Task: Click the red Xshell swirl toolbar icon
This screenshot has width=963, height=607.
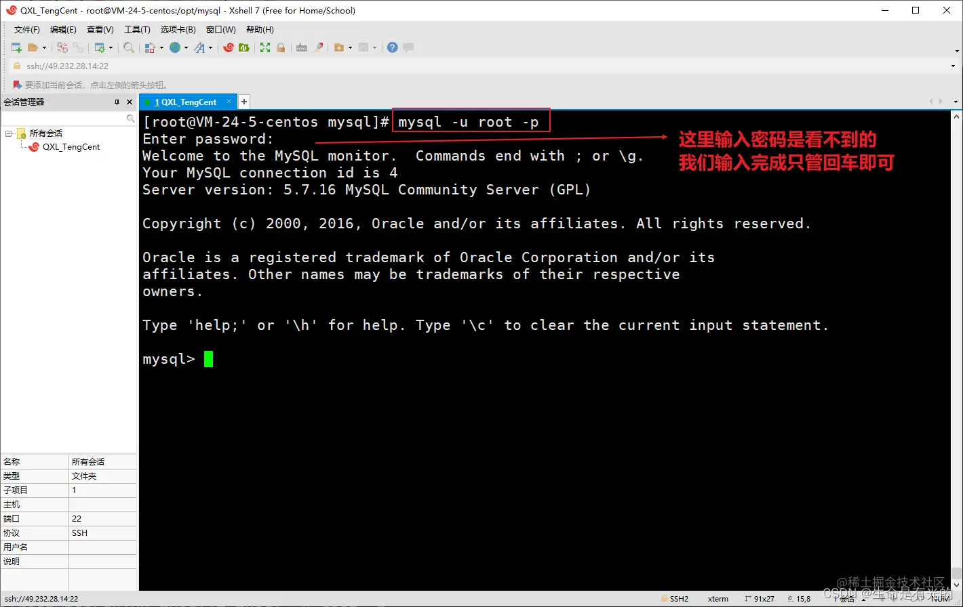Action: tap(229, 47)
